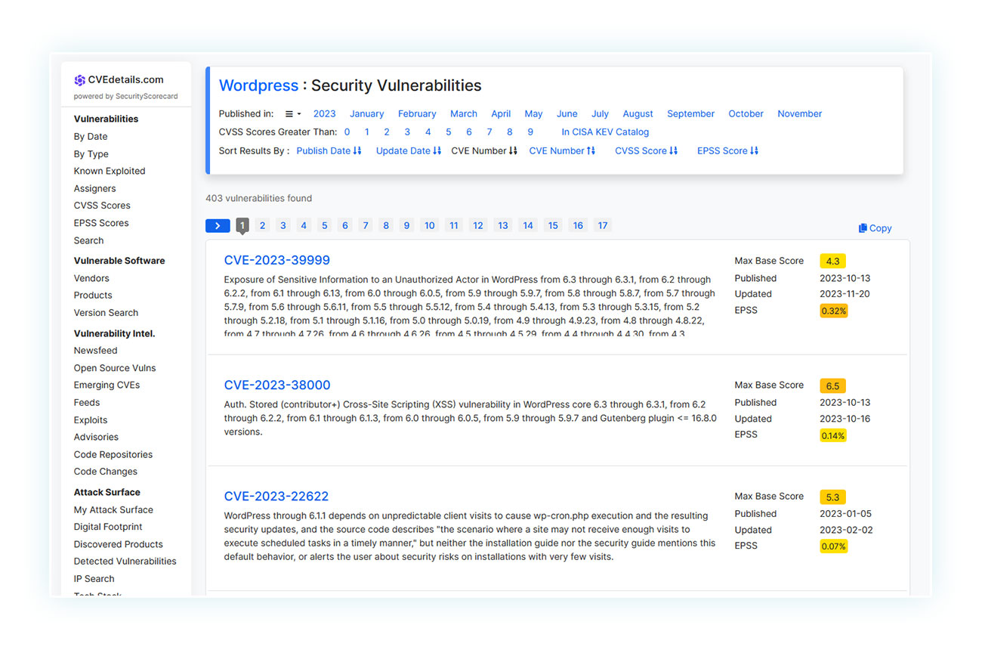
Task: Go to results page 13
Action: [x=503, y=225]
